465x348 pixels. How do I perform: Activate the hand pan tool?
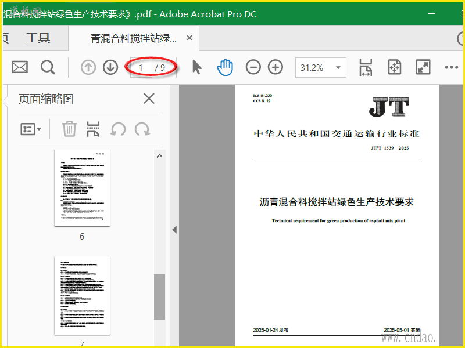coord(225,67)
